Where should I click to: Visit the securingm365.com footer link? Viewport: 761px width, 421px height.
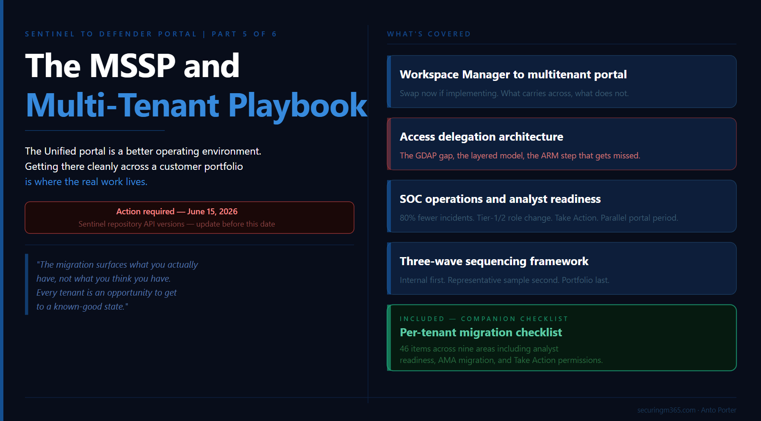(666, 410)
